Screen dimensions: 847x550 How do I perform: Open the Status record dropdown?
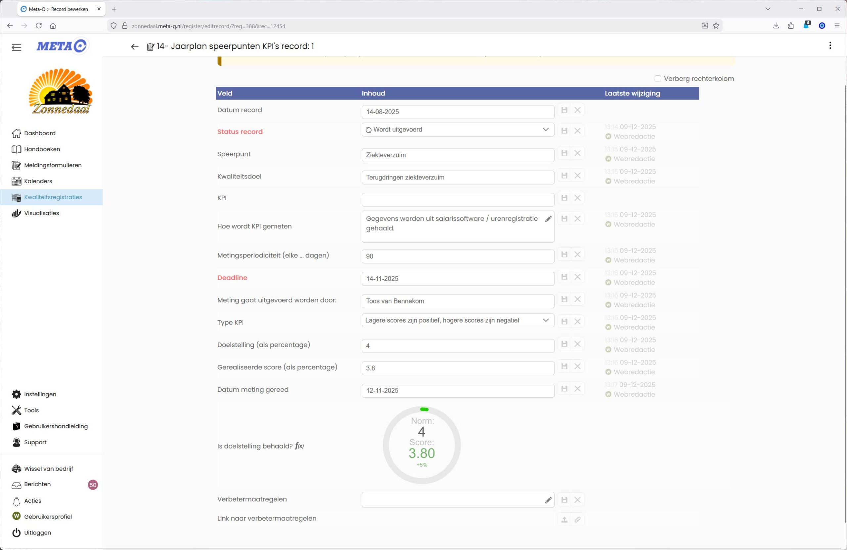click(x=457, y=130)
